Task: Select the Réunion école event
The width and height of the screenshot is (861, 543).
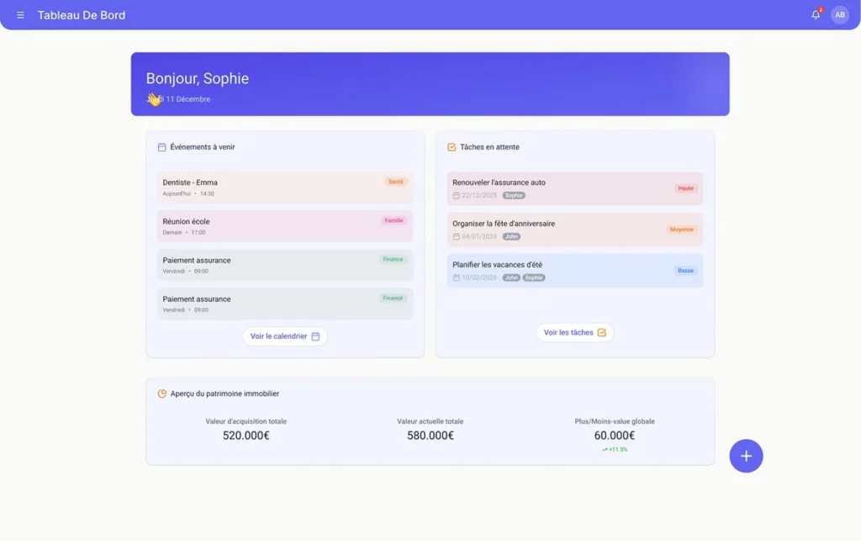Action: (285, 226)
